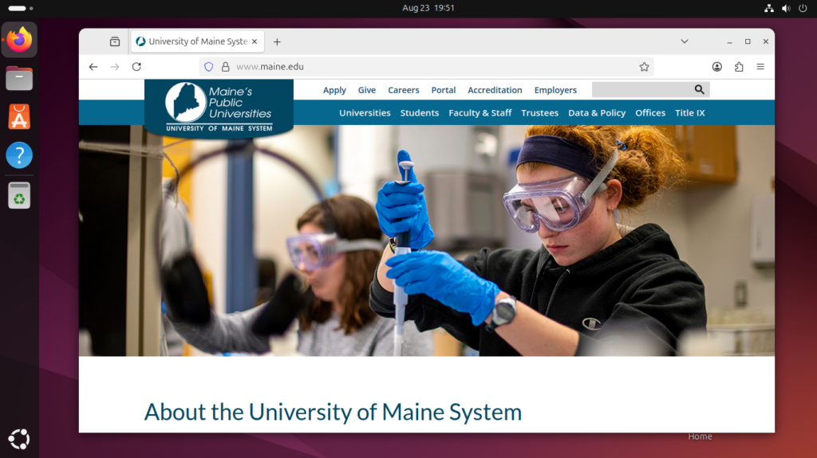Open the Firefox account profile icon
The width and height of the screenshot is (817, 458).
coord(717,67)
